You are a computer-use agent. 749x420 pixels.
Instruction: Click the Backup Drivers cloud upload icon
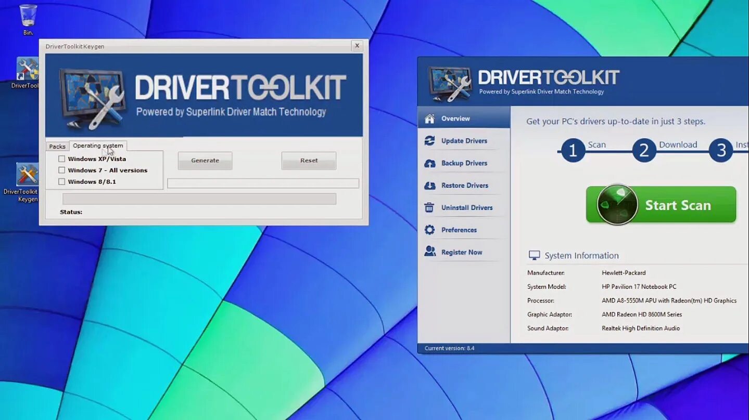[429, 163]
